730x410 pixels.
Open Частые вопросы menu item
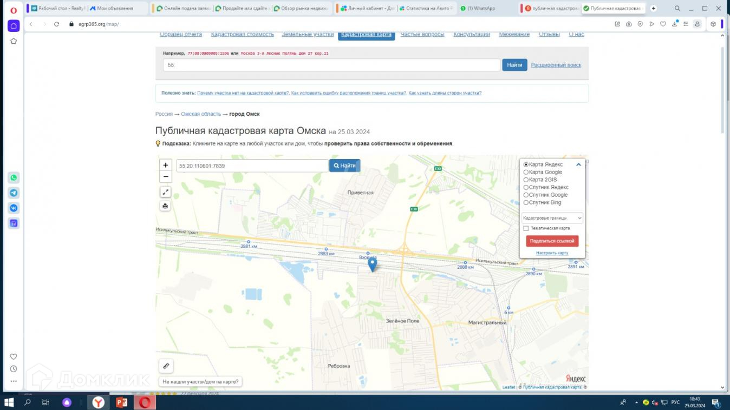[422, 34]
